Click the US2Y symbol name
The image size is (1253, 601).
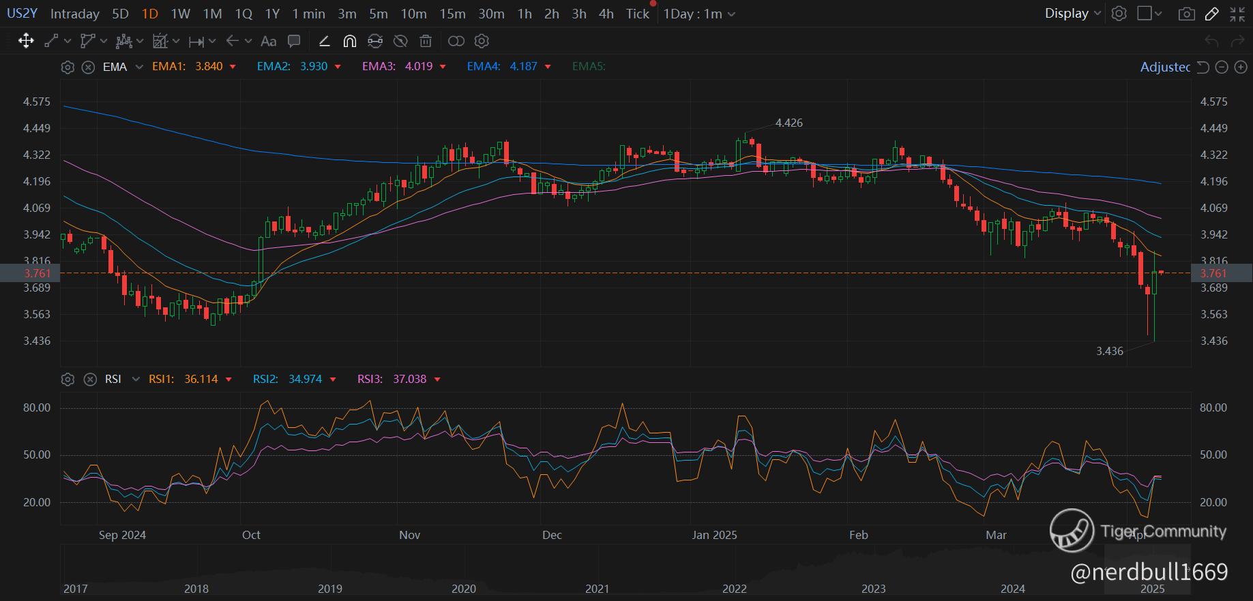click(x=22, y=14)
